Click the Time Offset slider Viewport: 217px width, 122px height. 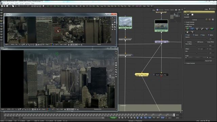point(197,45)
